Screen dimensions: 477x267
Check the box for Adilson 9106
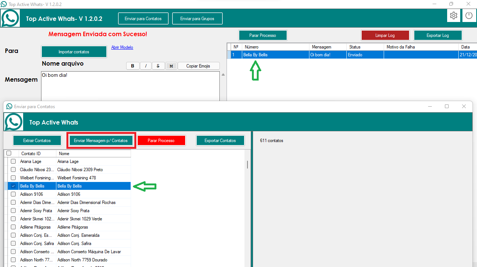click(13, 194)
